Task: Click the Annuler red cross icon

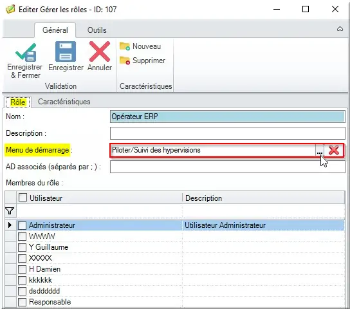Action: 100,51
